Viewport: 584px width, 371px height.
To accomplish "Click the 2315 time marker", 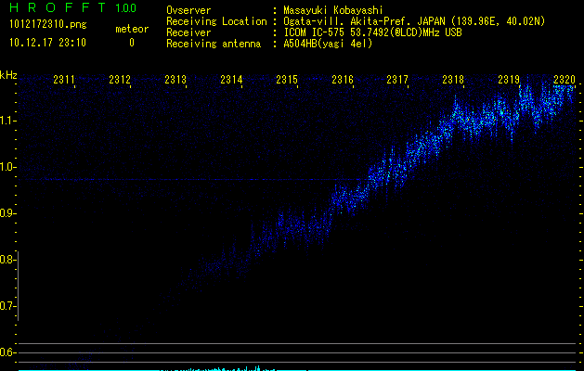I will tap(286, 79).
